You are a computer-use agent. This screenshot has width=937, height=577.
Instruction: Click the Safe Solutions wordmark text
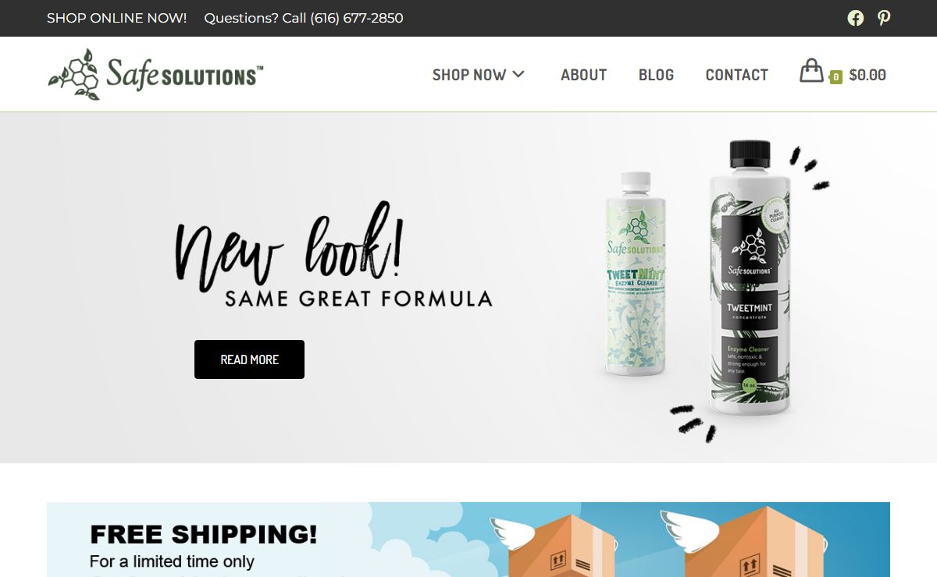click(x=184, y=74)
